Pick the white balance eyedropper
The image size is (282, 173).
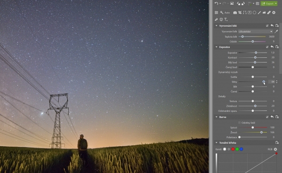pos(276,31)
